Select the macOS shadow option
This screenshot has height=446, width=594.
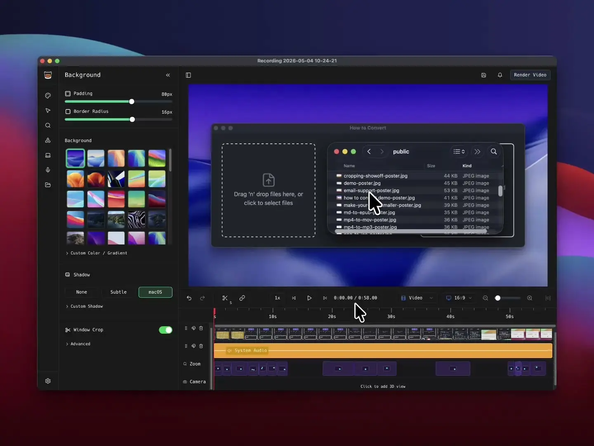tap(155, 292)
